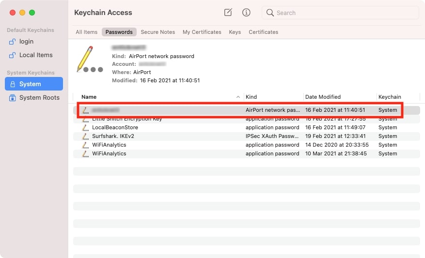Click Modified 16 Feb 2021 at 11:40:51 detail
Viewport: 425px width, 258px height.
(156, 80)
